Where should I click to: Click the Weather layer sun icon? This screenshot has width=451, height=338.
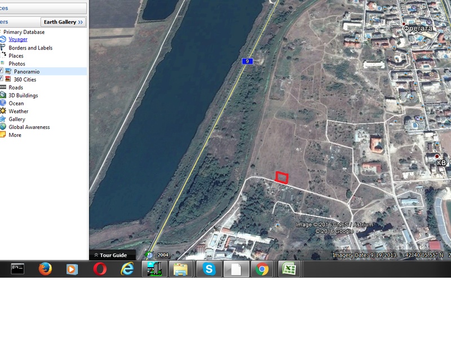(3, 111)
